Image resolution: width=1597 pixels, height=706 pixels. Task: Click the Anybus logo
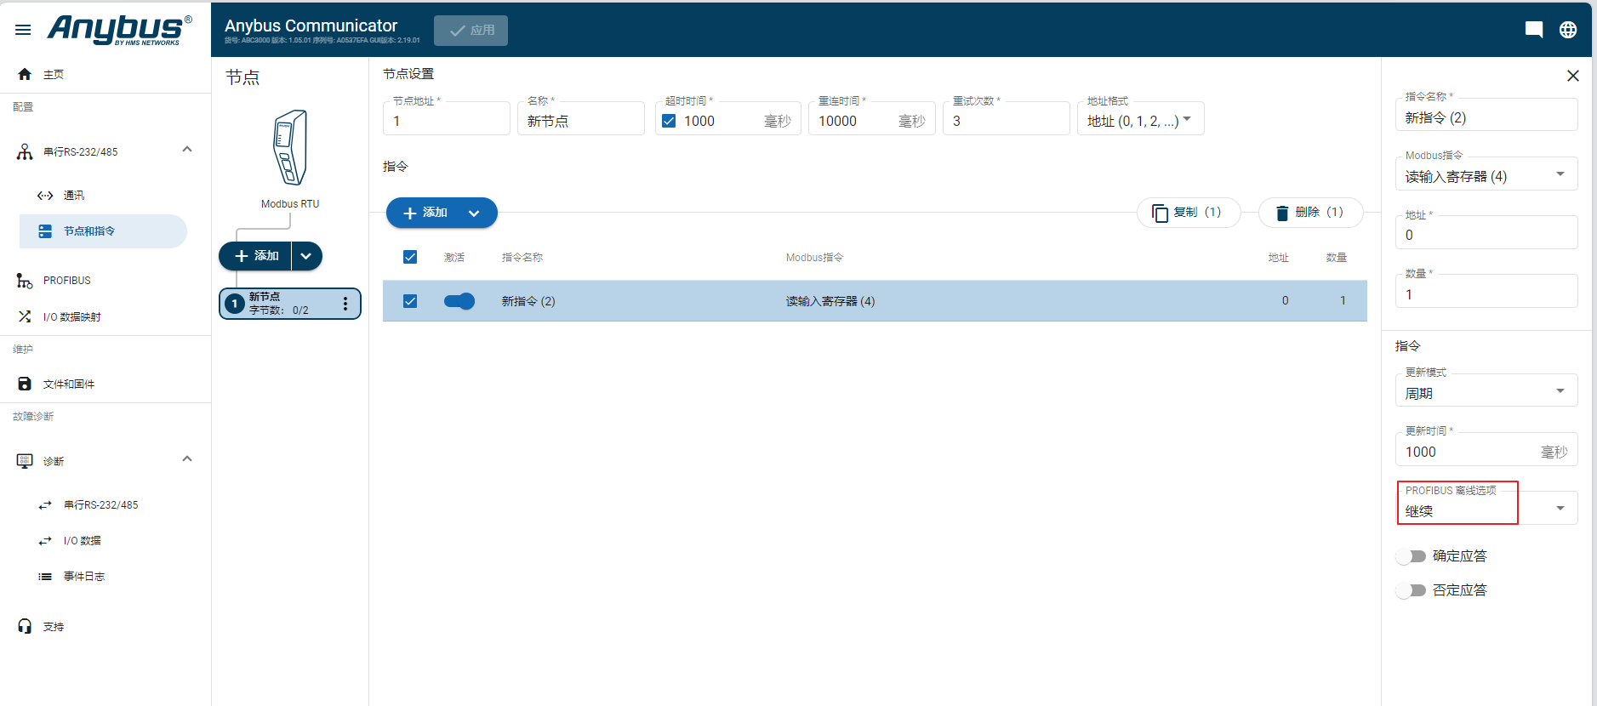click(119, 30)
